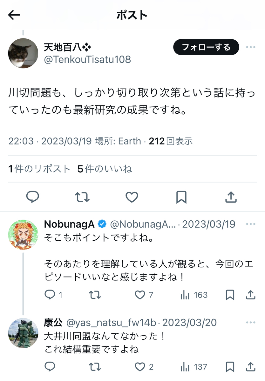
Task: Open more options for 天地百八's post
Action: [x=251, y=47]
